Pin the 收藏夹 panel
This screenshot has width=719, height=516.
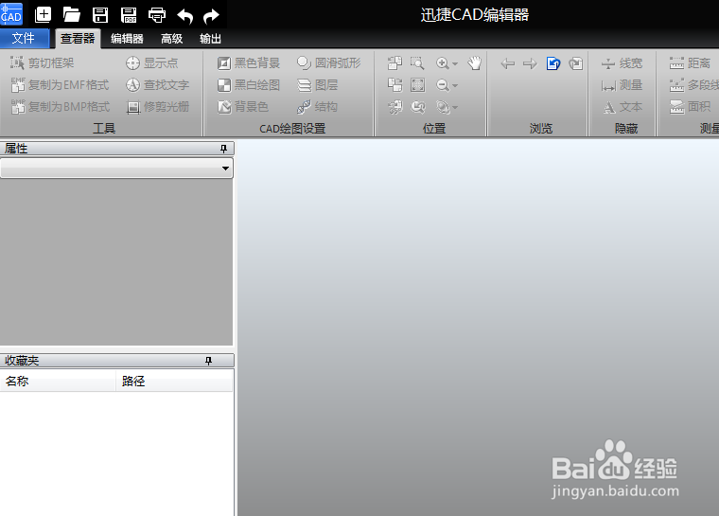tap(209, 361)
